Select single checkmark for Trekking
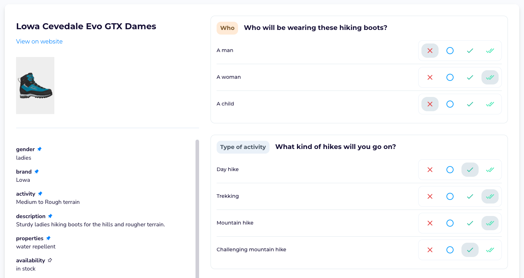The height and width of the screenshot is (278, 524). click(470, 196)
